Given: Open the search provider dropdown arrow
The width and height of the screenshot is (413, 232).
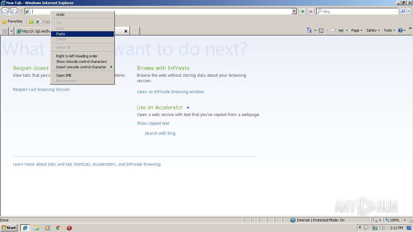Looking at the screenshot, I should point(409,11).
